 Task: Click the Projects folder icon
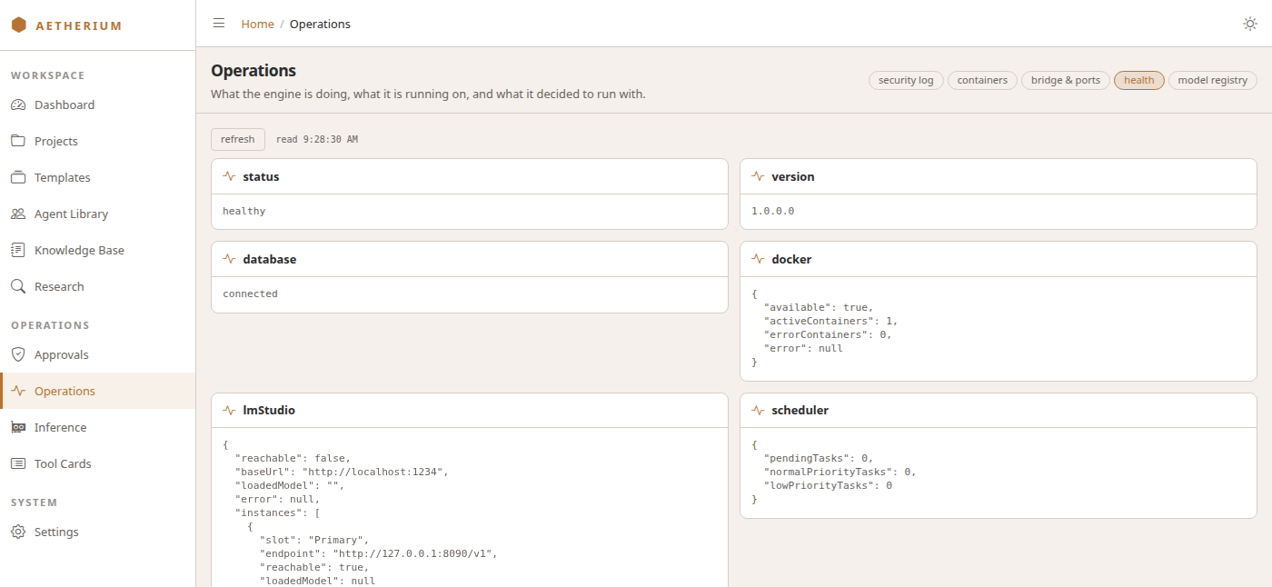click(x=18, y=141)
